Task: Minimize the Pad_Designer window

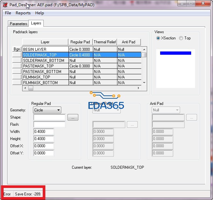Action: pos(182,4)
